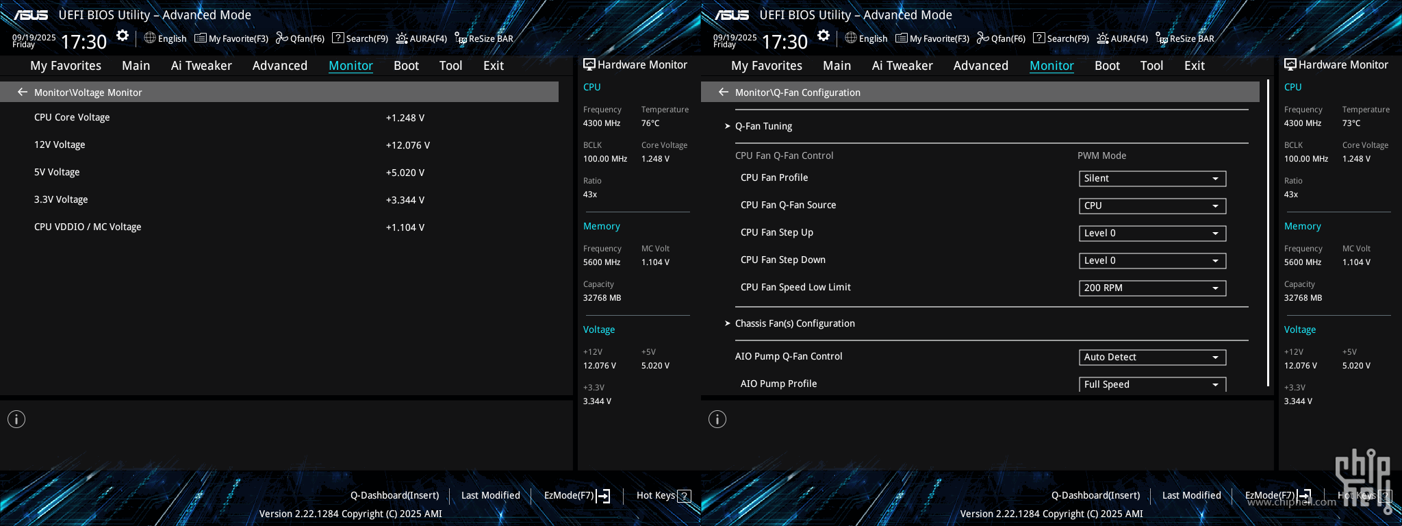The height and width of the screenshot is (526, 1402).
Task: Open Qfan(F6) control in the left window
Action: (300, 38)
